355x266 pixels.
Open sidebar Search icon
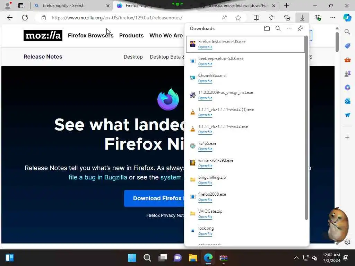pos(347,32)
